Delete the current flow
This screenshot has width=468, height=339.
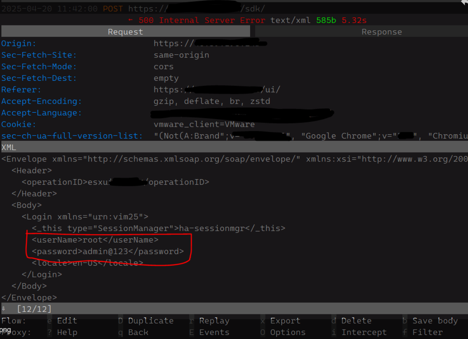(356, 321)
